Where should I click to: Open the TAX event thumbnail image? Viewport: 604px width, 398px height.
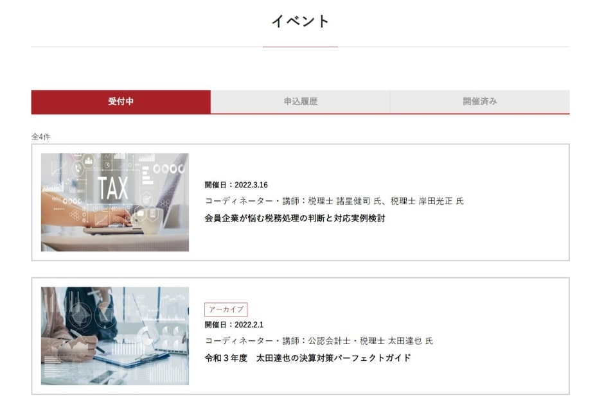click(x=115, y=202)
